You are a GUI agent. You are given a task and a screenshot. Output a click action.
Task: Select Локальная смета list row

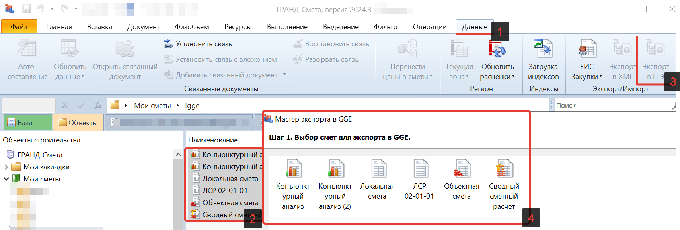pos(226,179)
